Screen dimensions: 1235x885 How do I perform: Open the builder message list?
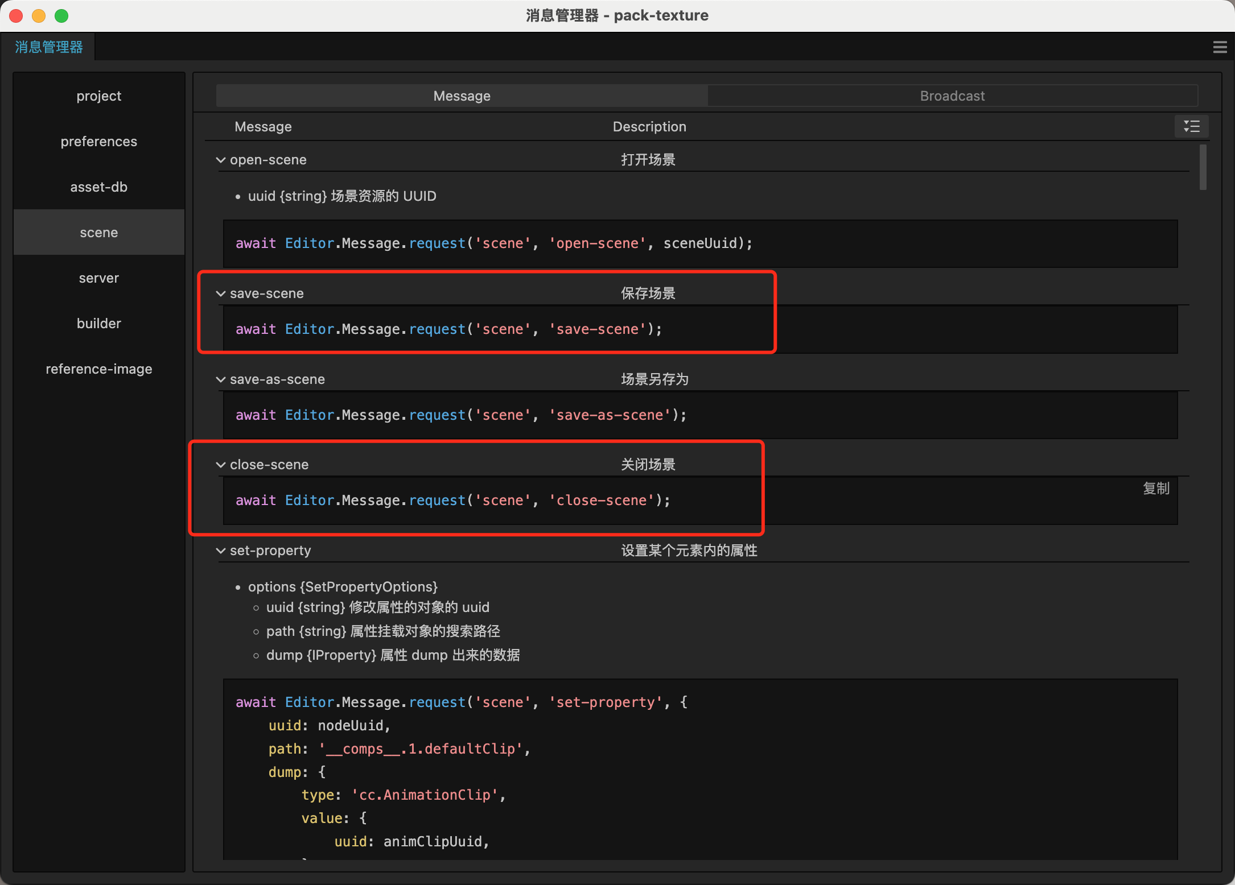[99, 324]
